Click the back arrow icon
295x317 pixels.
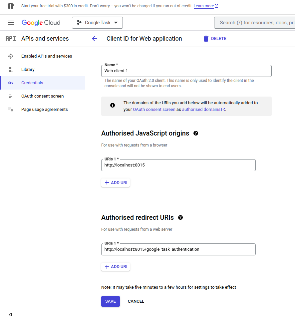pos(95,39)
